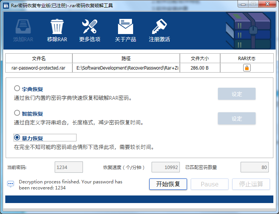The width and height of the screenshot is (279, 214).
Task: Close the Rar密码恢复 window
Action: point(267,4)
